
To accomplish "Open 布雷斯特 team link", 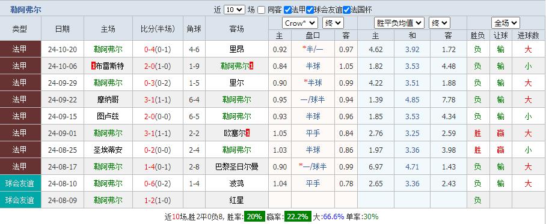I will point(109,66).
